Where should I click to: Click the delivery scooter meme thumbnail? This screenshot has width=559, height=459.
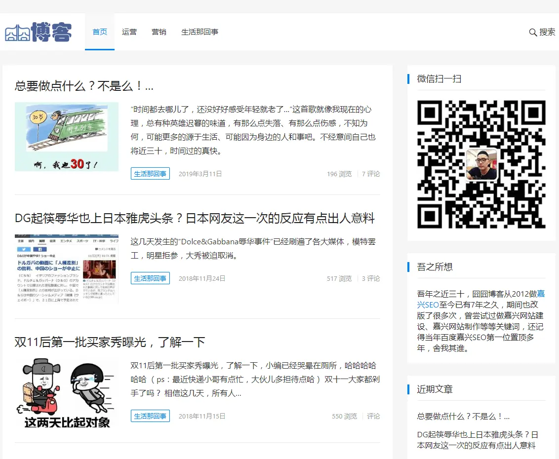(67, 393)
